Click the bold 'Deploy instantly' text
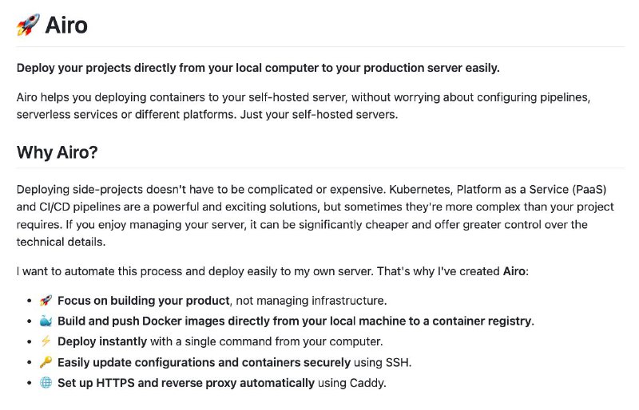Image resolution: width=639 pixels, height=410 pixels. (x=102, y=341)
